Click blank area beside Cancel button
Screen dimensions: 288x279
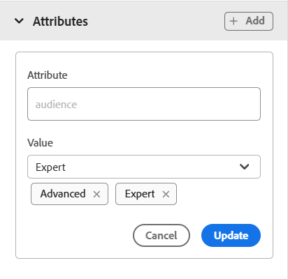pos(79,235)
